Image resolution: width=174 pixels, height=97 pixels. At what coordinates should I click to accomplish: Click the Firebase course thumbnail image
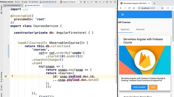(145, 60)
